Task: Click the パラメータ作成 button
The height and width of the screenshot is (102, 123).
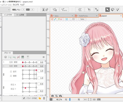Action: [x=30, y=98]
